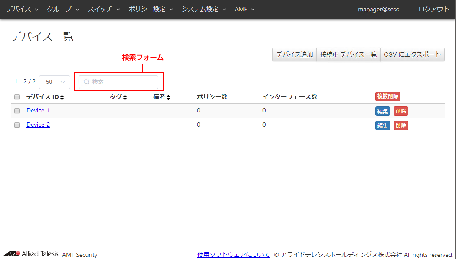Click the red 複数削除 button
This screenshot has width=456, height=259.
pyautogui.click(x=387, y=96)
